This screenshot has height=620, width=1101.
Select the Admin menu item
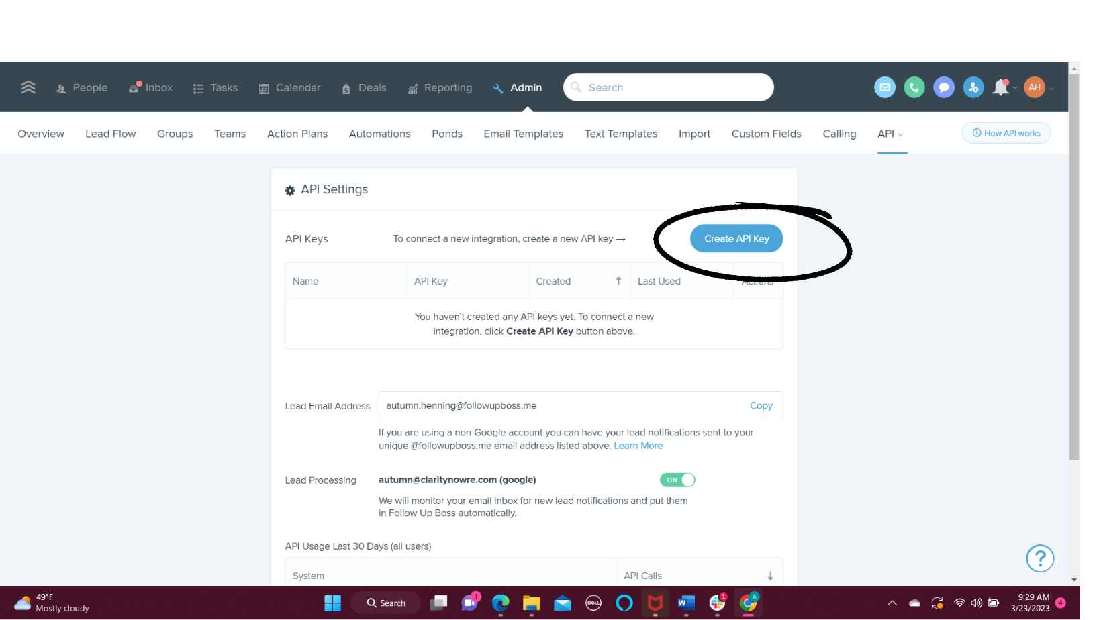(x=518, y=88)
